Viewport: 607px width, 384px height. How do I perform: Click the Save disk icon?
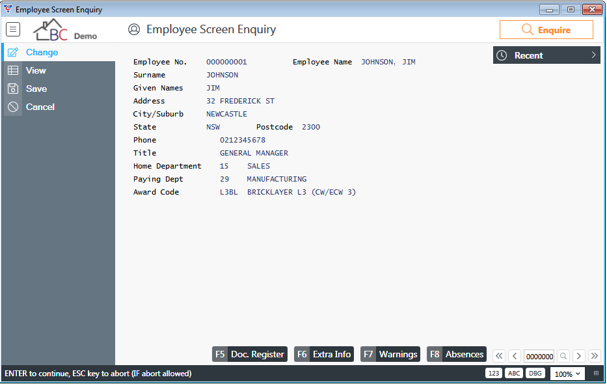13,89
